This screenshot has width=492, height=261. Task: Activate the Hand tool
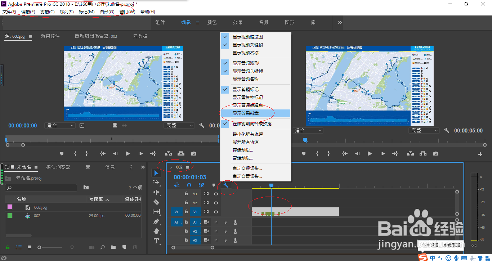pos(156,231)
